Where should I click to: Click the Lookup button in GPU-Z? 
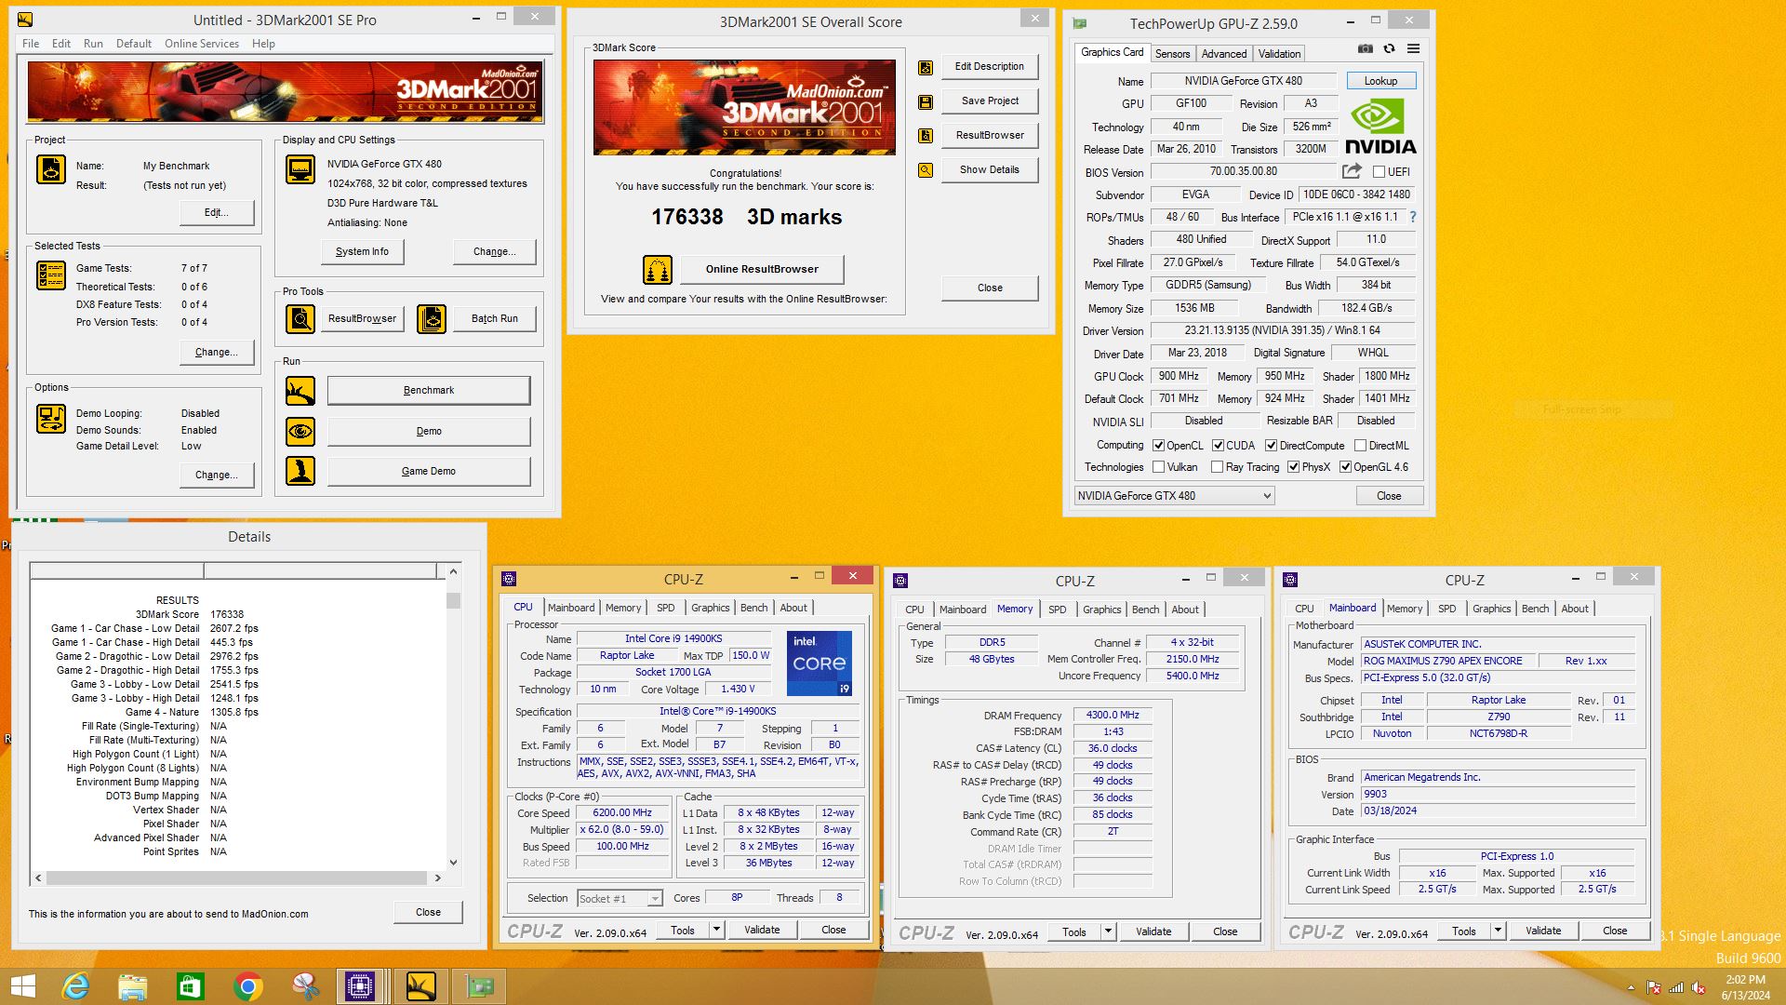(x=1380, y=81)
